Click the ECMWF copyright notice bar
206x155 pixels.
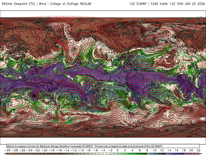click(x=103, y=146)
